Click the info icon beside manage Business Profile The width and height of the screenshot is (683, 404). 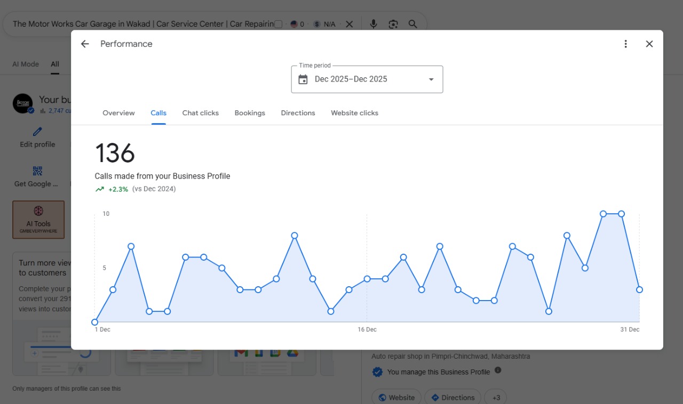498,370
